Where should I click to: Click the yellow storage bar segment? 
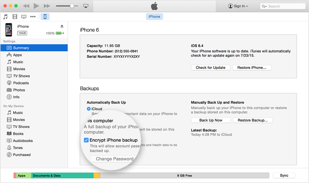97,176
